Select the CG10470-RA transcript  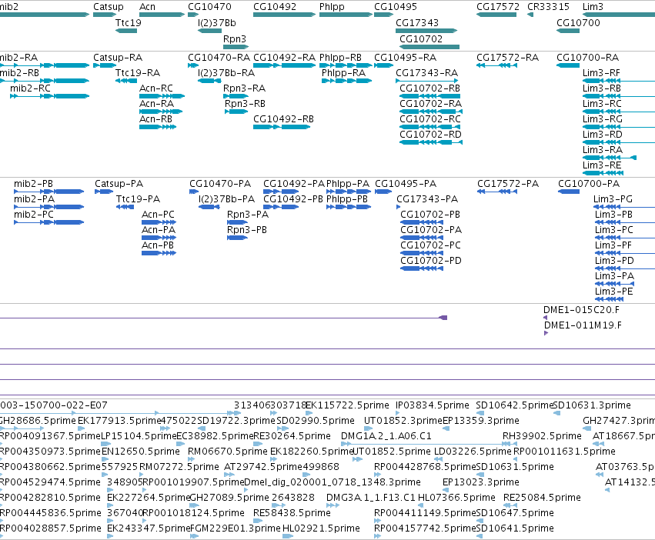(193, 65)
